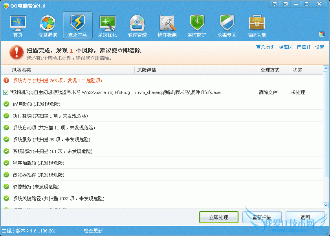The height and width of the screenshot is (236, 330).
Task: Close the QQ电脑管家 window
Action: (x=319, y=4)
